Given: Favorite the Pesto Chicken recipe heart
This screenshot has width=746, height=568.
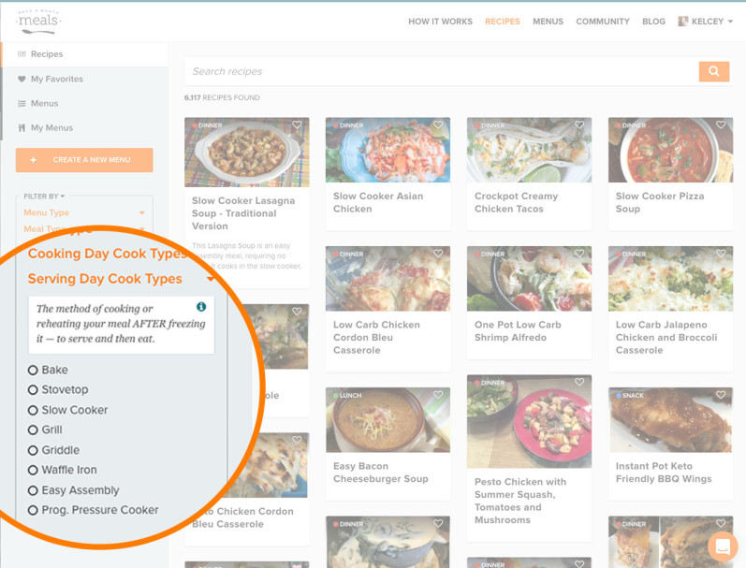Looking at the screenshot, I should click(x=579, y=382).
